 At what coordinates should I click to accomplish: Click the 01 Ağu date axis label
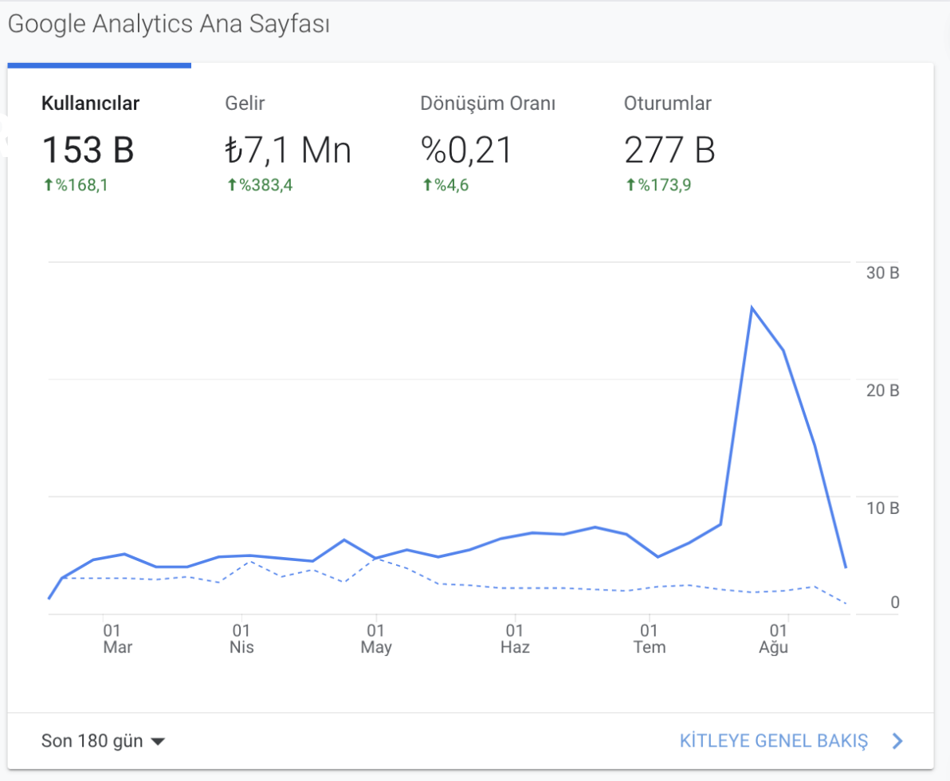(773, 638)
